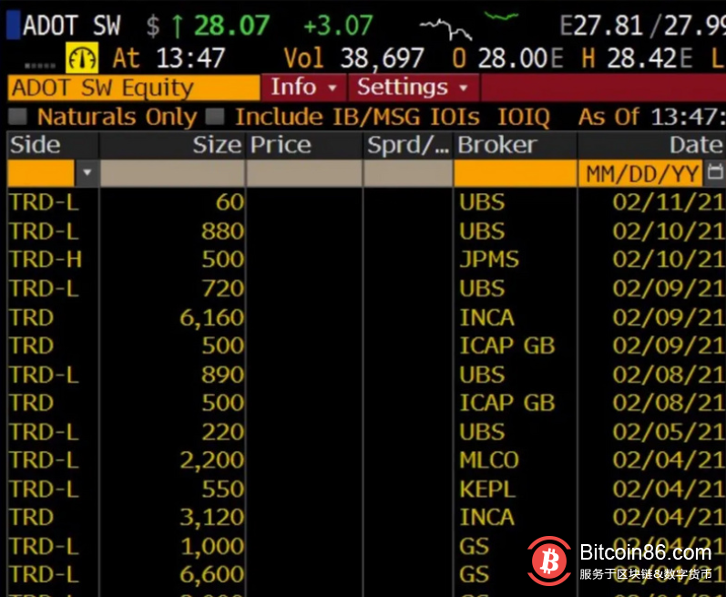Toggle the Include IB/MSG IOIs checkbox
The image size is (726, 597).
point(215,117)
